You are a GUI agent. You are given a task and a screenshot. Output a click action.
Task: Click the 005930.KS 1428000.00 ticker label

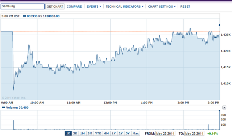pyautogui.click(x=43, y=16)
